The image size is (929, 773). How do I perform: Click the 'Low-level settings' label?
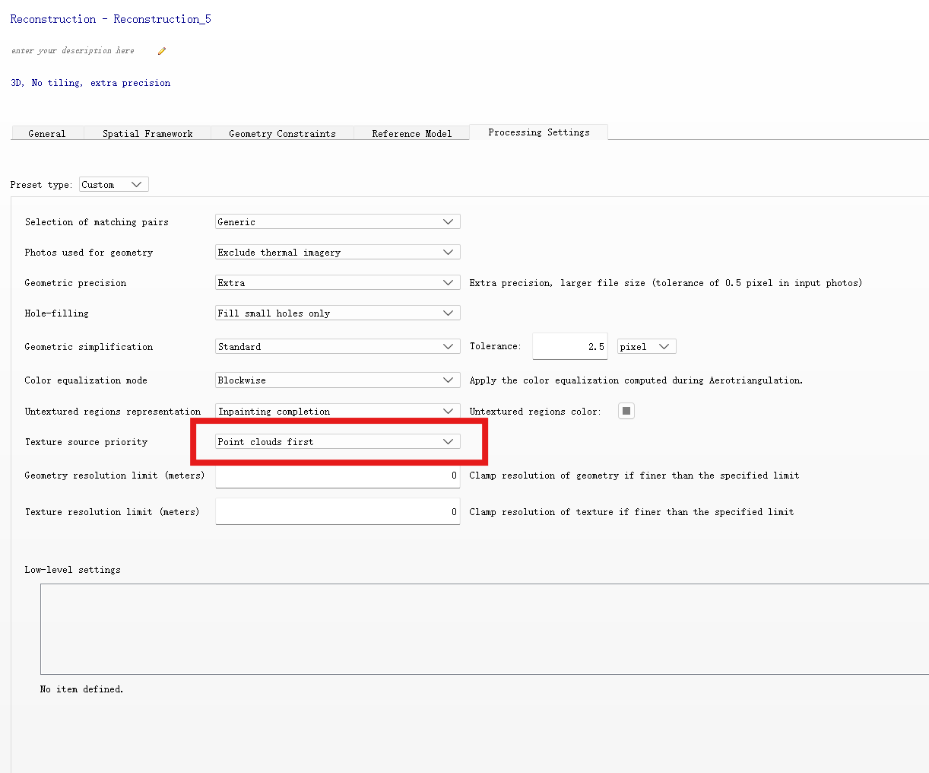coord(72,570)
